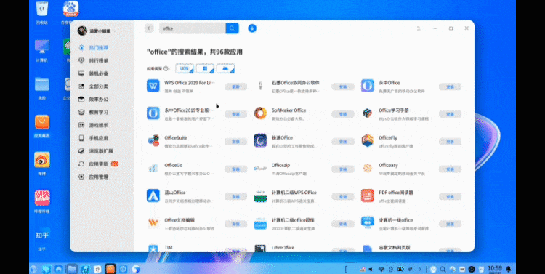This screenshot has width=545, height=274.
Task: Click the button beside WPS Office 2019
Action: (x=235, y=86)
